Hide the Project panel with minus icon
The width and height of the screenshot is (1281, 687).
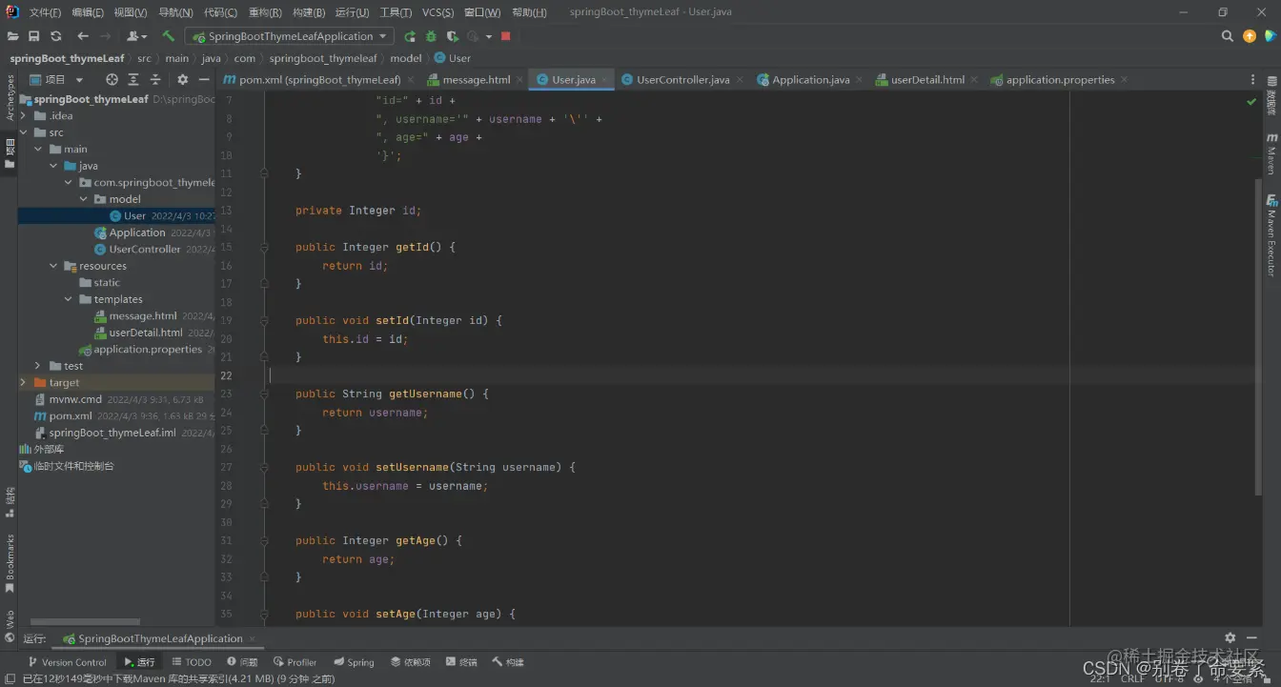pos(203,80)
